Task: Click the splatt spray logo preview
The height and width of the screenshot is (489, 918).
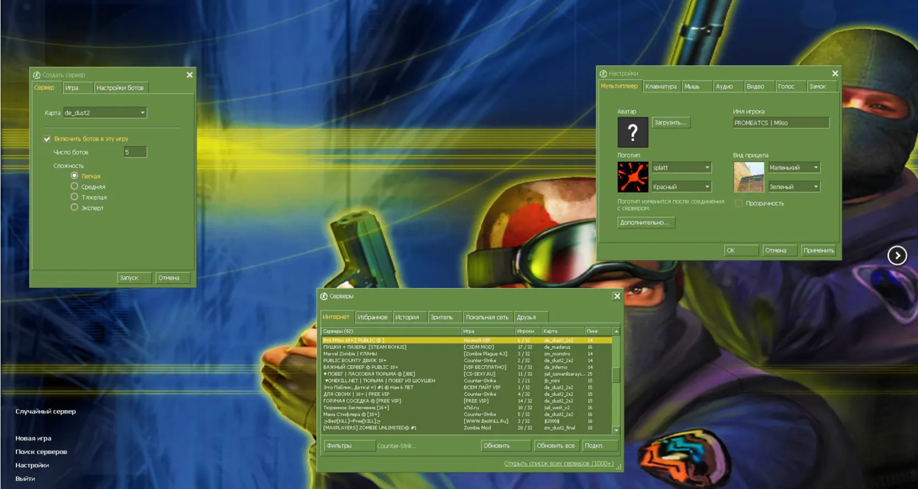Action: pos(632,177)
